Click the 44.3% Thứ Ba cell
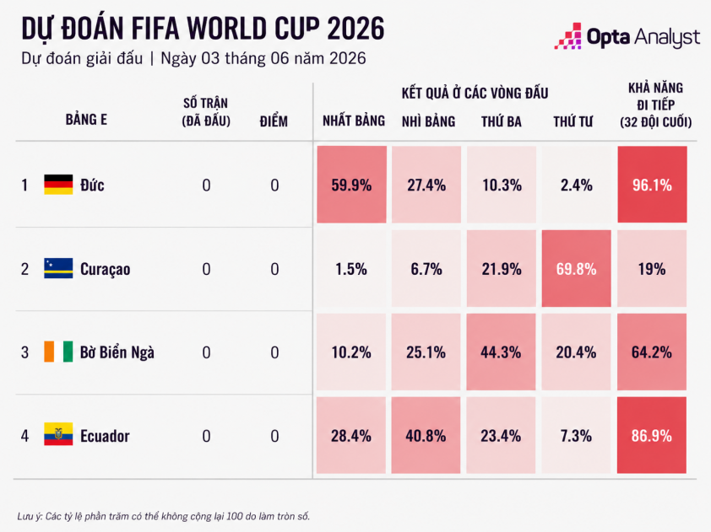Viewport: 711px width, 532px height. tap(501, 352)
